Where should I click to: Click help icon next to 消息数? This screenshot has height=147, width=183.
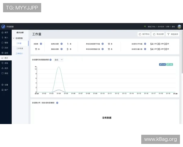(41, 44)
